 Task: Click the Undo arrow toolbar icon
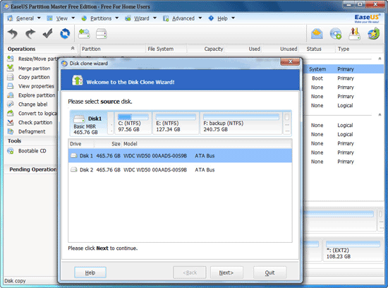pos(13,34)
